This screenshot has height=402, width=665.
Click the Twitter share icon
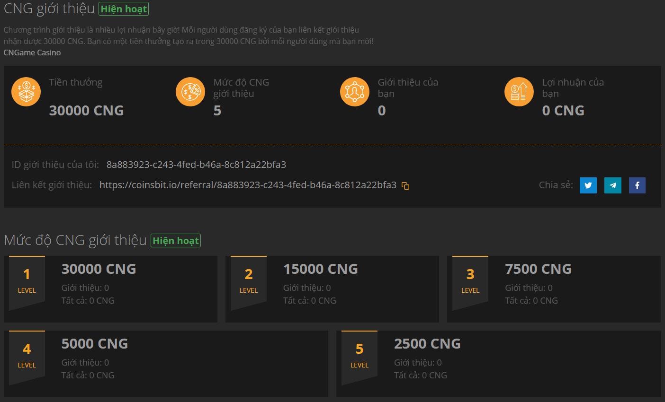point(588,185)
